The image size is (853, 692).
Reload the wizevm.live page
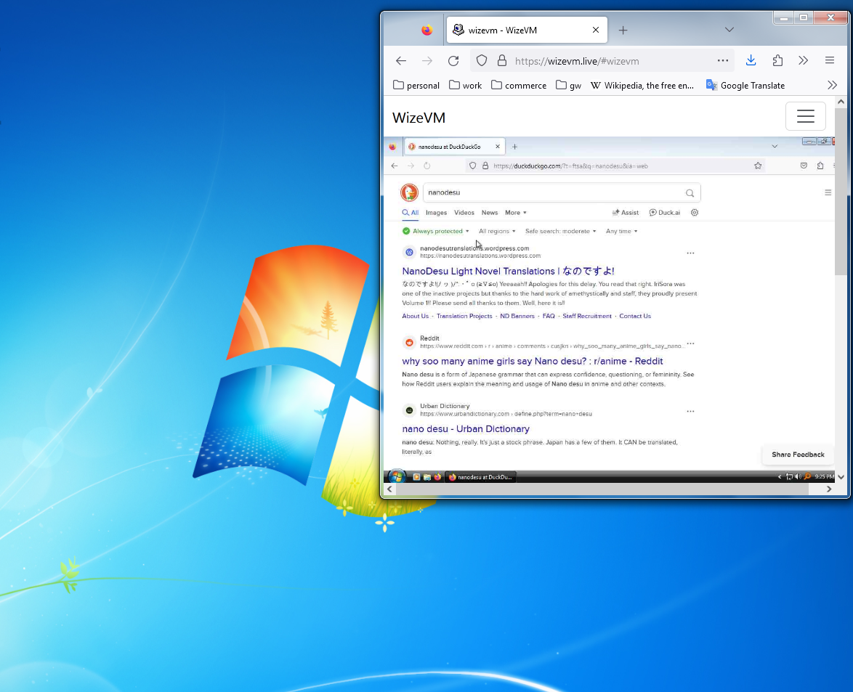(x=453, y=61)
